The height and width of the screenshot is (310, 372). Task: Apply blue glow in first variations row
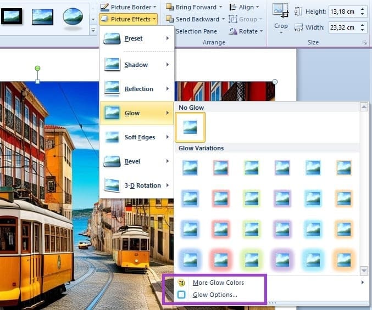click(190, 168)
